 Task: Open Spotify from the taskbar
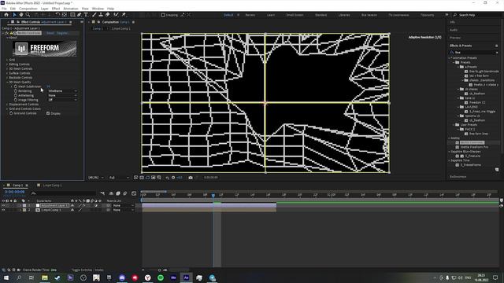point(161,277)
